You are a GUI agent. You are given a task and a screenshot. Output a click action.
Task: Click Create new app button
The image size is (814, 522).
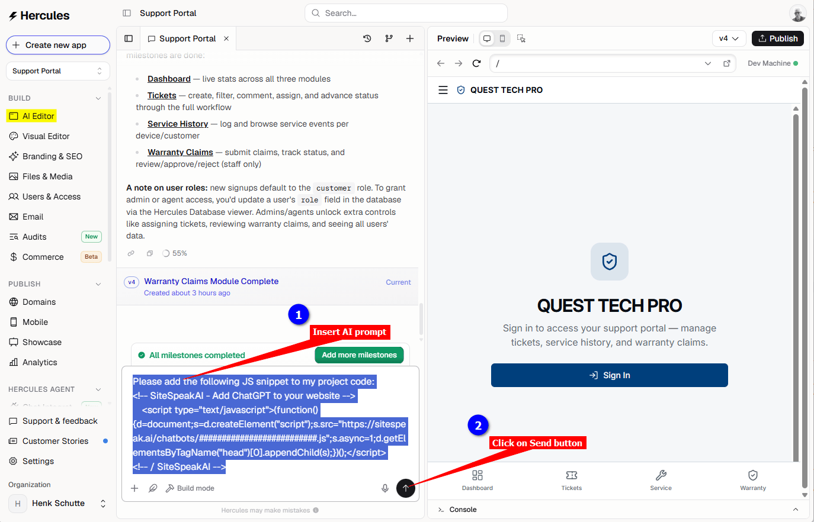click(x=58, y=45)
